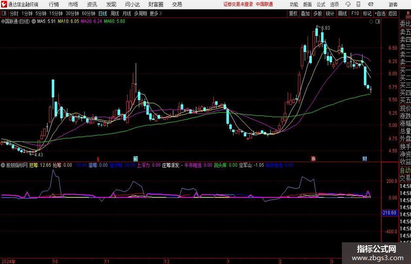This screenshot has height=264, width=411.
Task: Expand the 更多 period options
Action: [156, 13]
